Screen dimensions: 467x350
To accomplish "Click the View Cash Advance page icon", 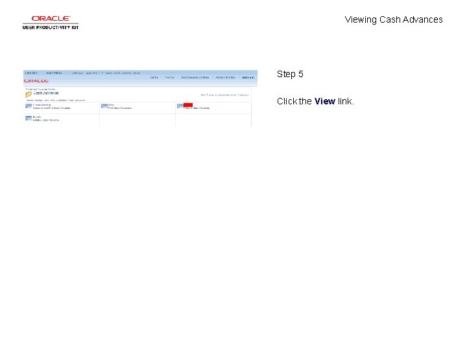I will [x=180, y=106].
